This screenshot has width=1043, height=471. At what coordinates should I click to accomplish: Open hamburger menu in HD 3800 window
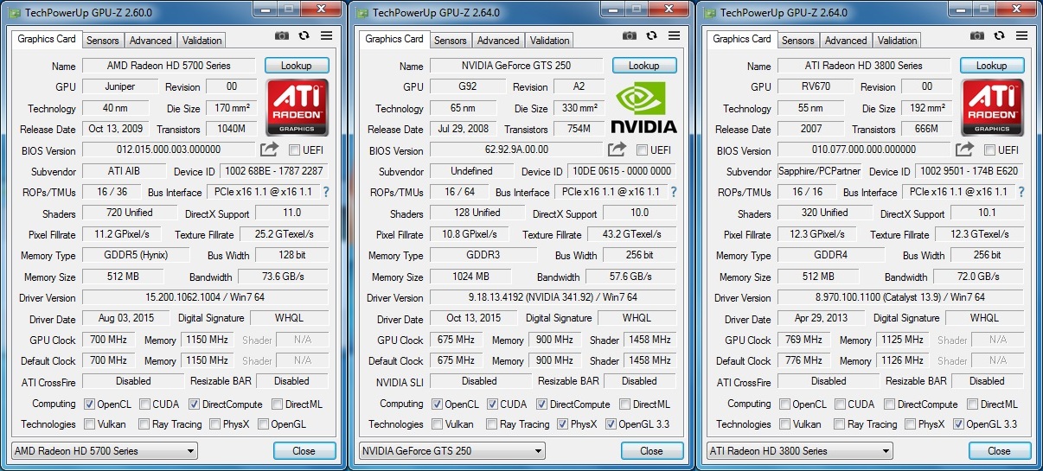(1021, 35)
